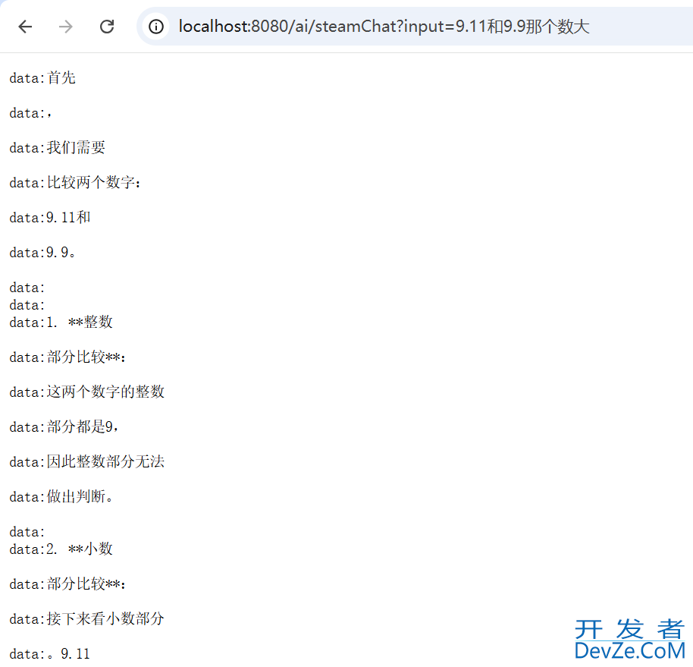This screenshot has width=693, height=667.
Task: Click the browser back arrow
Action: pos(25,27)
